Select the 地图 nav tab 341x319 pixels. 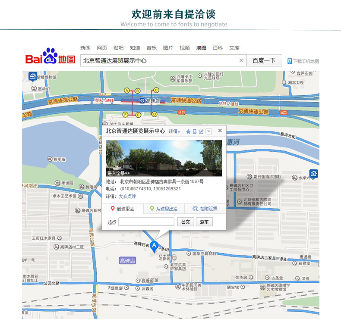[x=201, y=48]
